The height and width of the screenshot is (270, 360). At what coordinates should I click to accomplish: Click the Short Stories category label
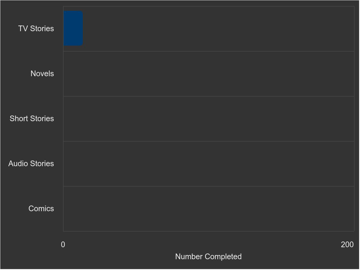tap(32, 118)
